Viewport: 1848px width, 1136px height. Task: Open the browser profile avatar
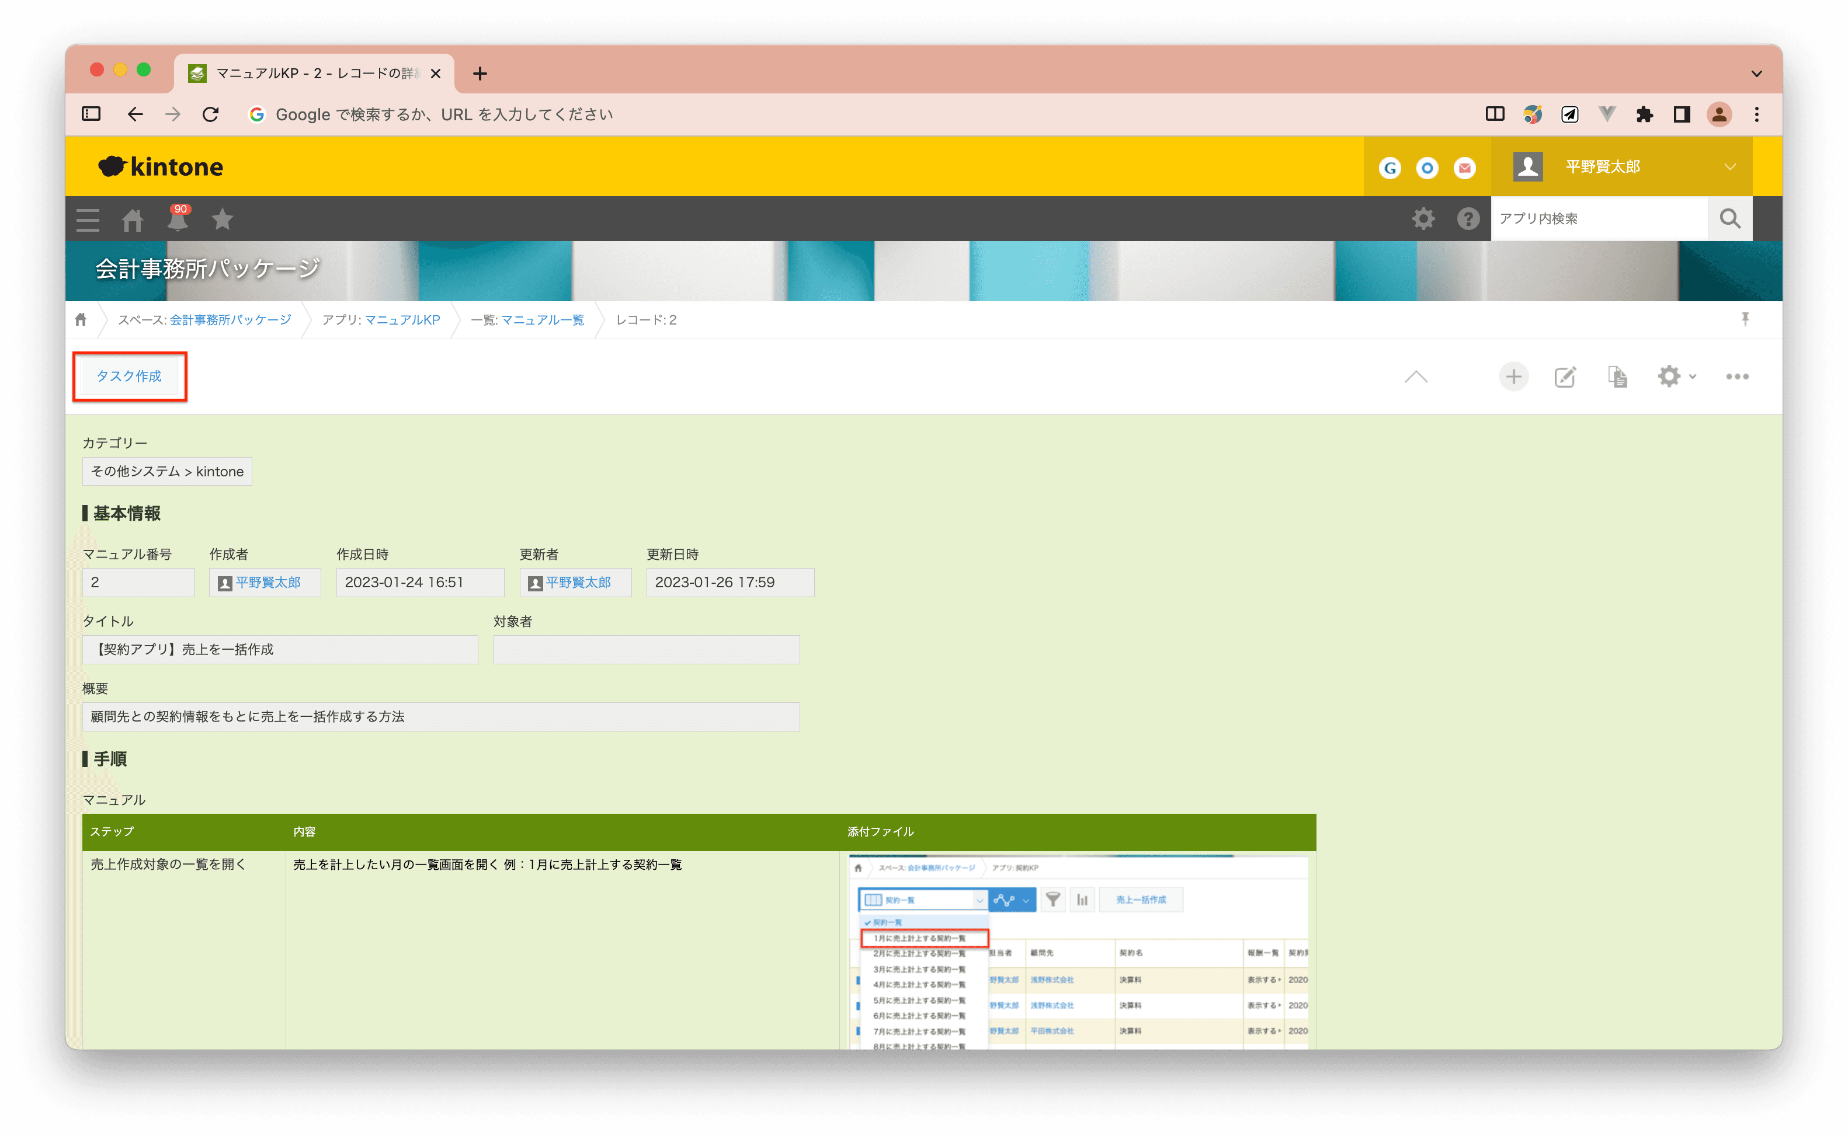pos(1719,114)
